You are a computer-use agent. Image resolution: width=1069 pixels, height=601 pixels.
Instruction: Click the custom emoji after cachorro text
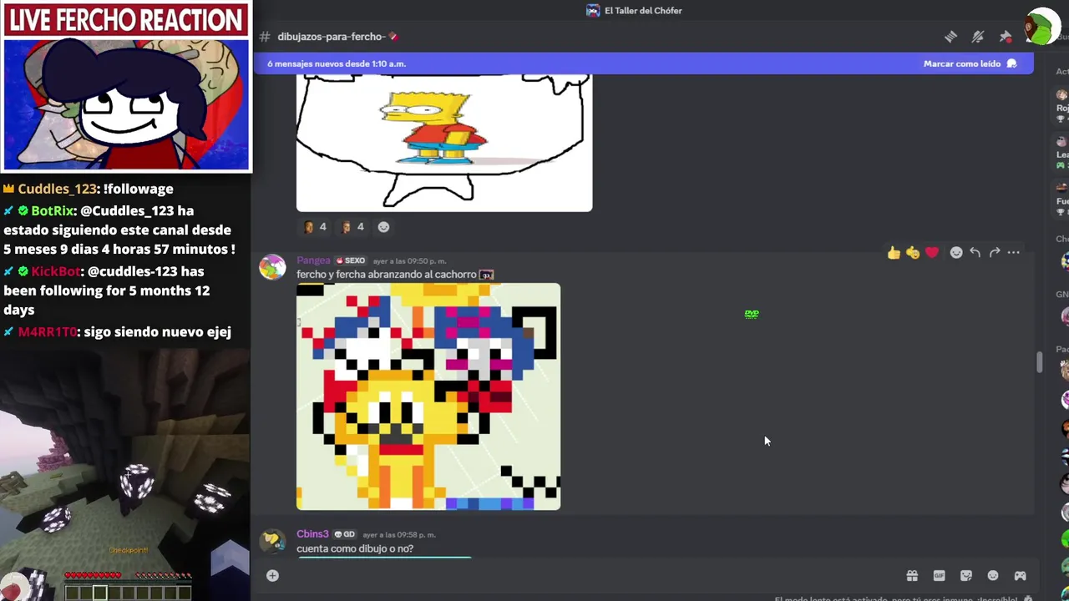[486, 275]
